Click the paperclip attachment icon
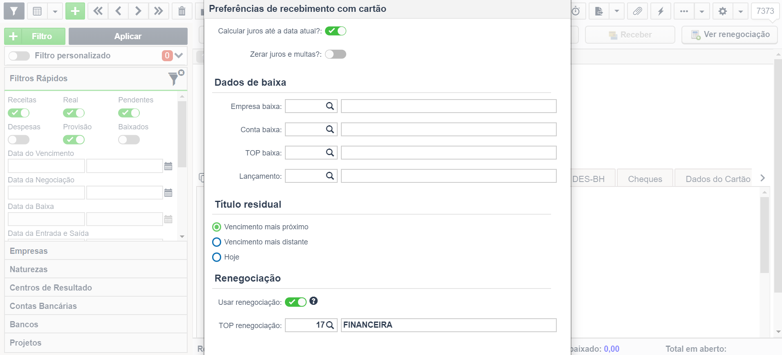 [x=637, y=11]
